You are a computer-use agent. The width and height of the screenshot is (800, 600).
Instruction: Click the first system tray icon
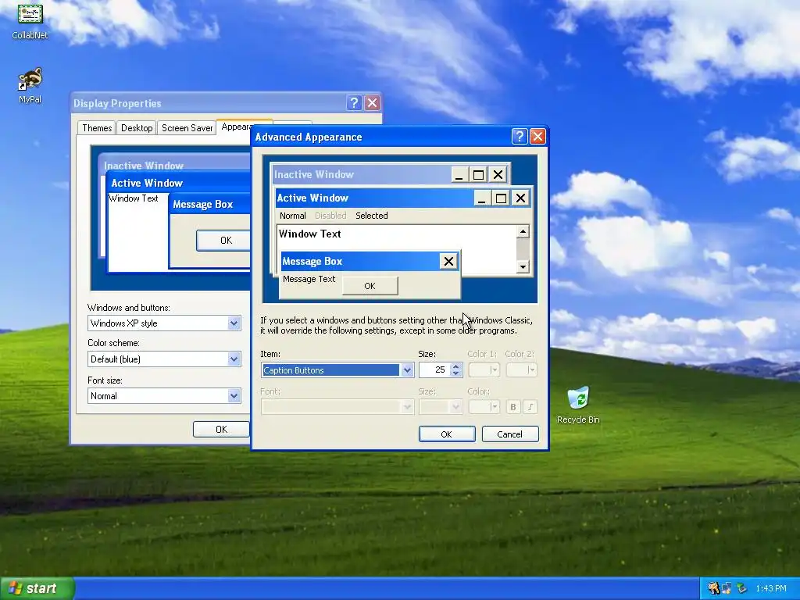[x=713, y=588]
